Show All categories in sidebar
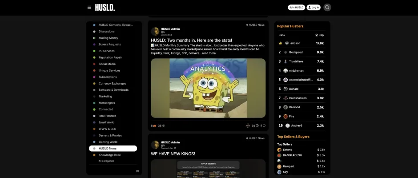The image size is (418, 178). (106, 161)
